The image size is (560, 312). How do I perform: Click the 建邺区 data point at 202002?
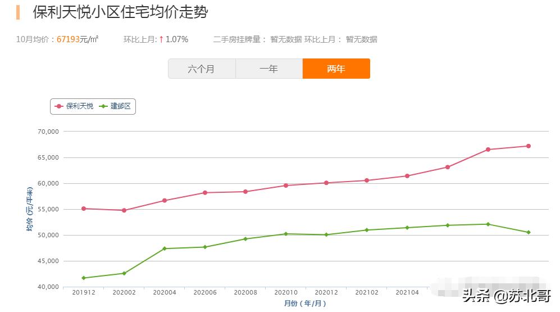[x=124, y=273]
